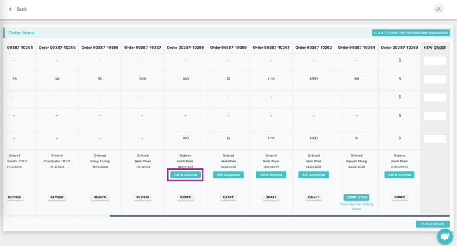The width and height of the screenshot is (457, 246).
Task: Click date 04/02/2025 under Order 00387-10264
Action: point(357,167)
